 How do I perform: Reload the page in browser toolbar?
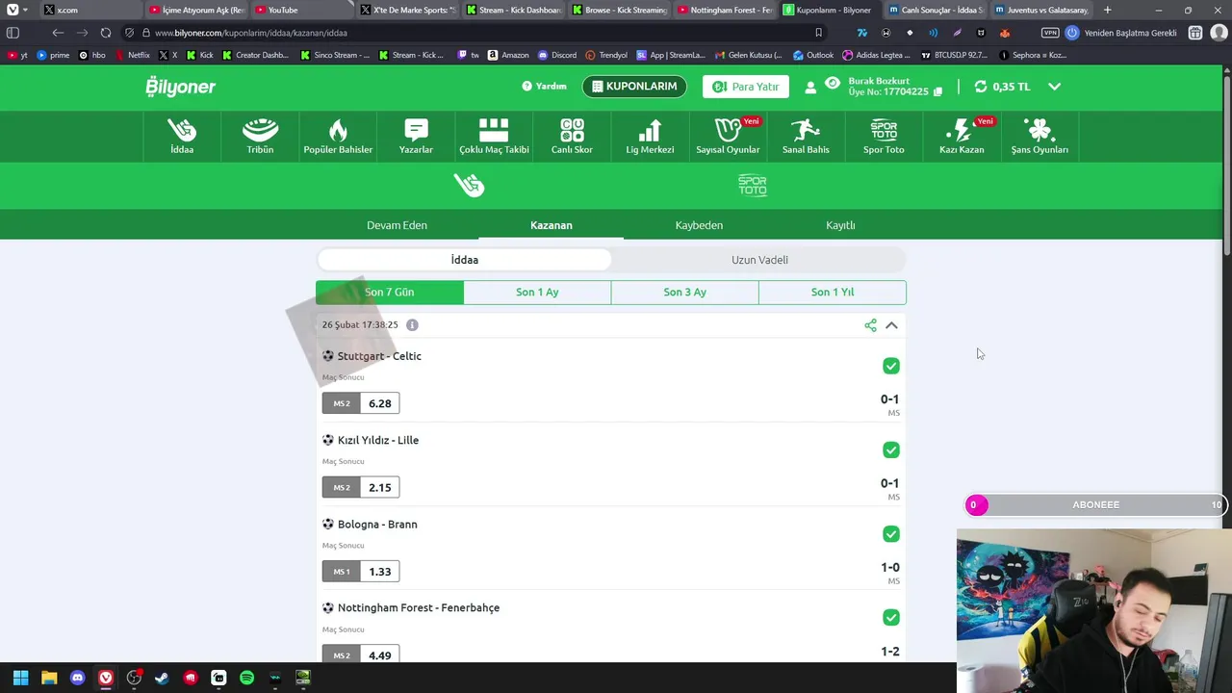tap(106, 33)
